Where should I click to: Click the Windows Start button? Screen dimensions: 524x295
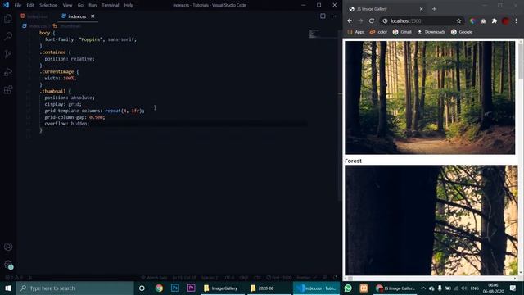(x=8, y=288)
